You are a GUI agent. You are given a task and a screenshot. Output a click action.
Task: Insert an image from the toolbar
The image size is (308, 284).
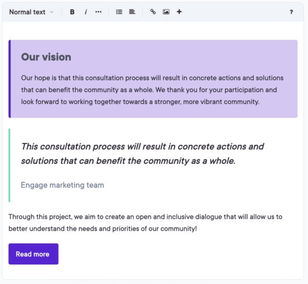coord(166,12)
